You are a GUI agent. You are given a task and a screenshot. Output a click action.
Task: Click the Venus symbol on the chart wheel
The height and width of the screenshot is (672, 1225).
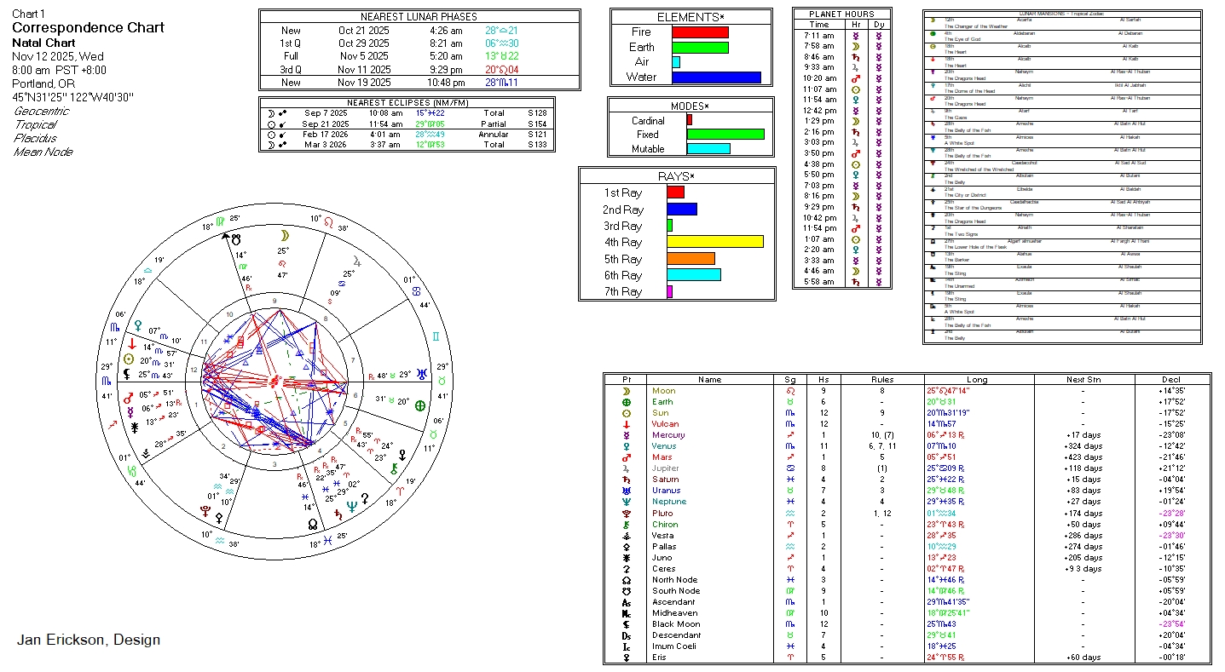point(137,325)
